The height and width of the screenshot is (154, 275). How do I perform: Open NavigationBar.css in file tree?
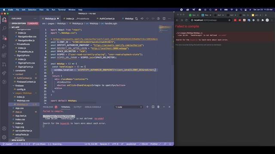point(27,37)
